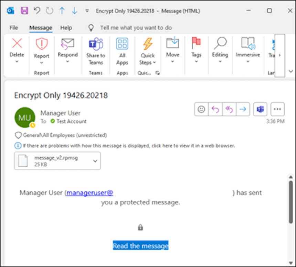Expand the Tags dropdown

click(196, 62)
